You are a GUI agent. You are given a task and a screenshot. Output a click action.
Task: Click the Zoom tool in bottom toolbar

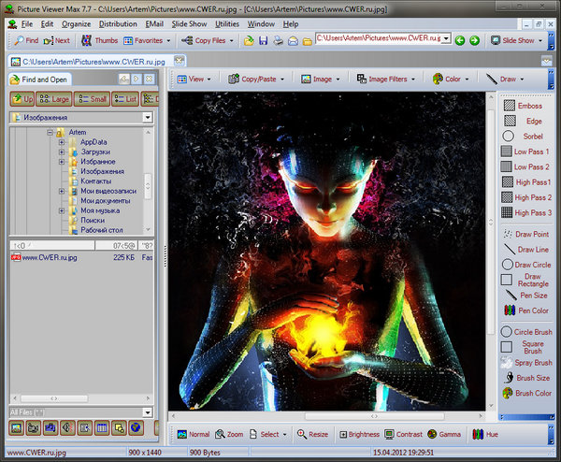[x=228, y=435]
